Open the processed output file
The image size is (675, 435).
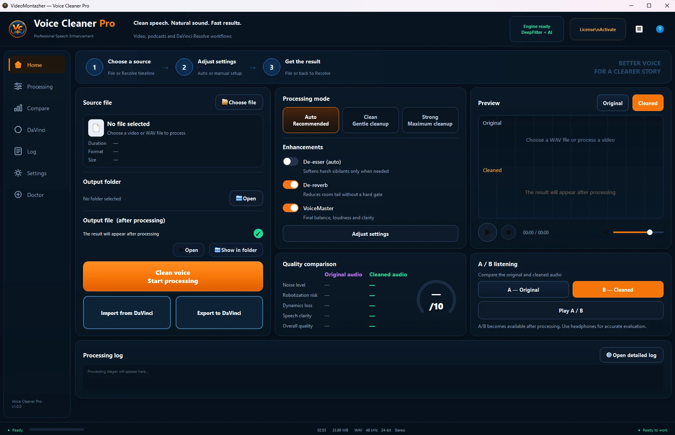click(189, 250)
